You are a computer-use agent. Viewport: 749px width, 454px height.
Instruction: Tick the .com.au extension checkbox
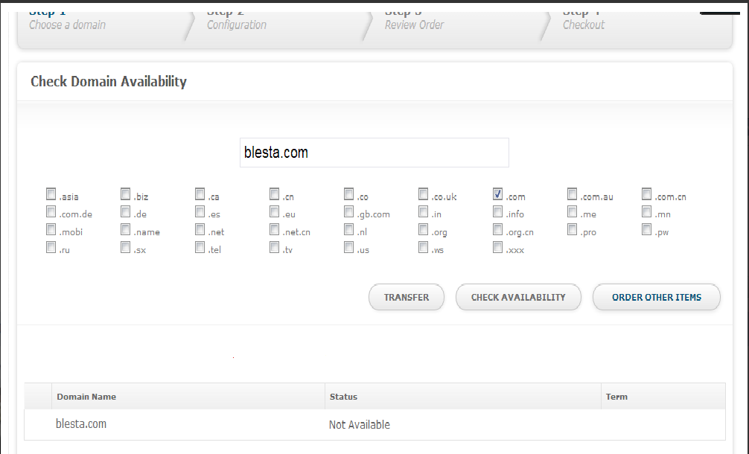tap(573, 194)
